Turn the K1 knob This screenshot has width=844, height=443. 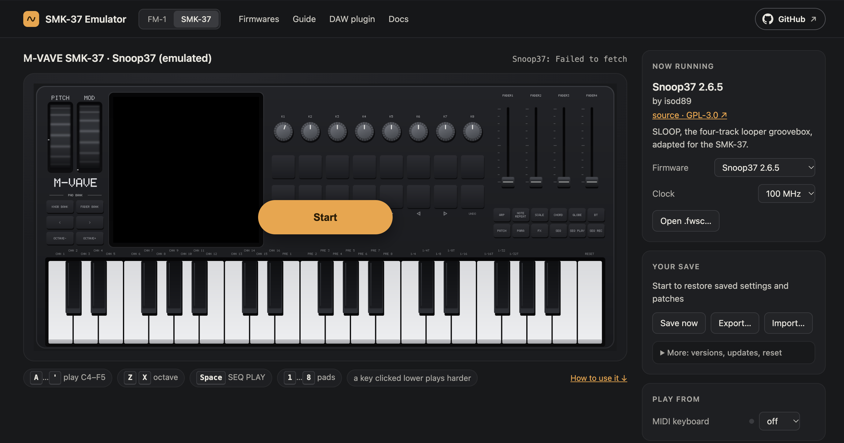(283, 132)
